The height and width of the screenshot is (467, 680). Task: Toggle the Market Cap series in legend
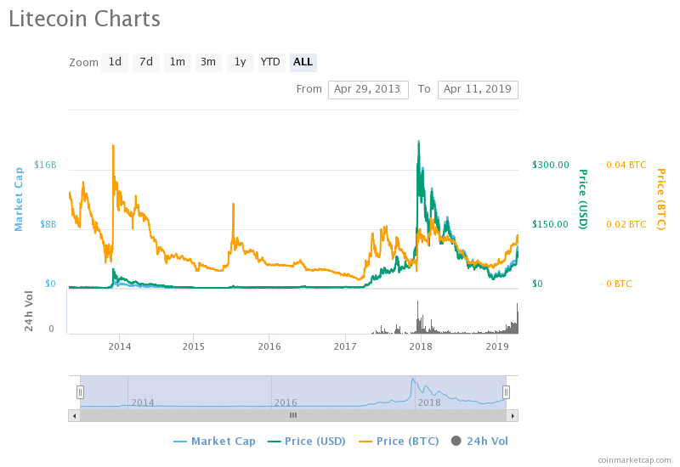click(x=214, y=441)
